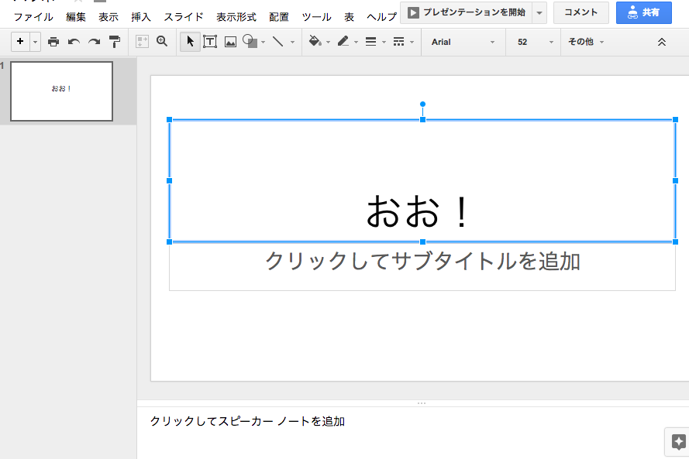
Task: Select the arrow cursor tool
Action: point(190,42)
